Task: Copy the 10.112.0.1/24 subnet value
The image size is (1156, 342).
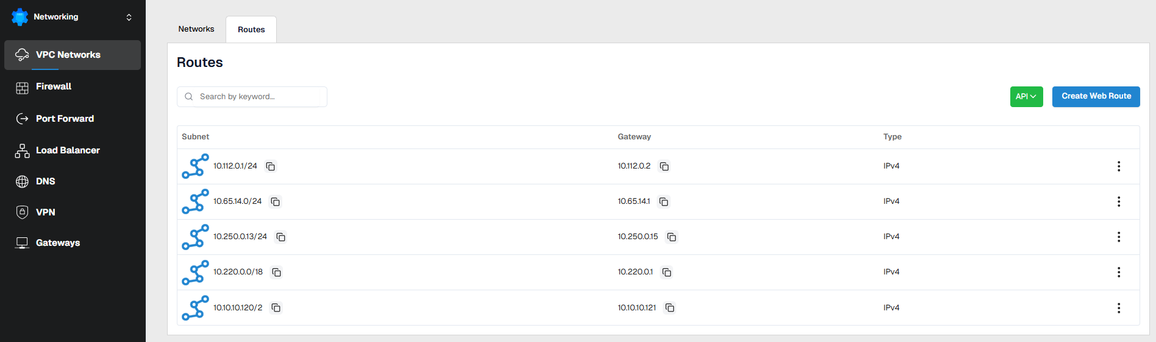Action: (x=271, y=166)
